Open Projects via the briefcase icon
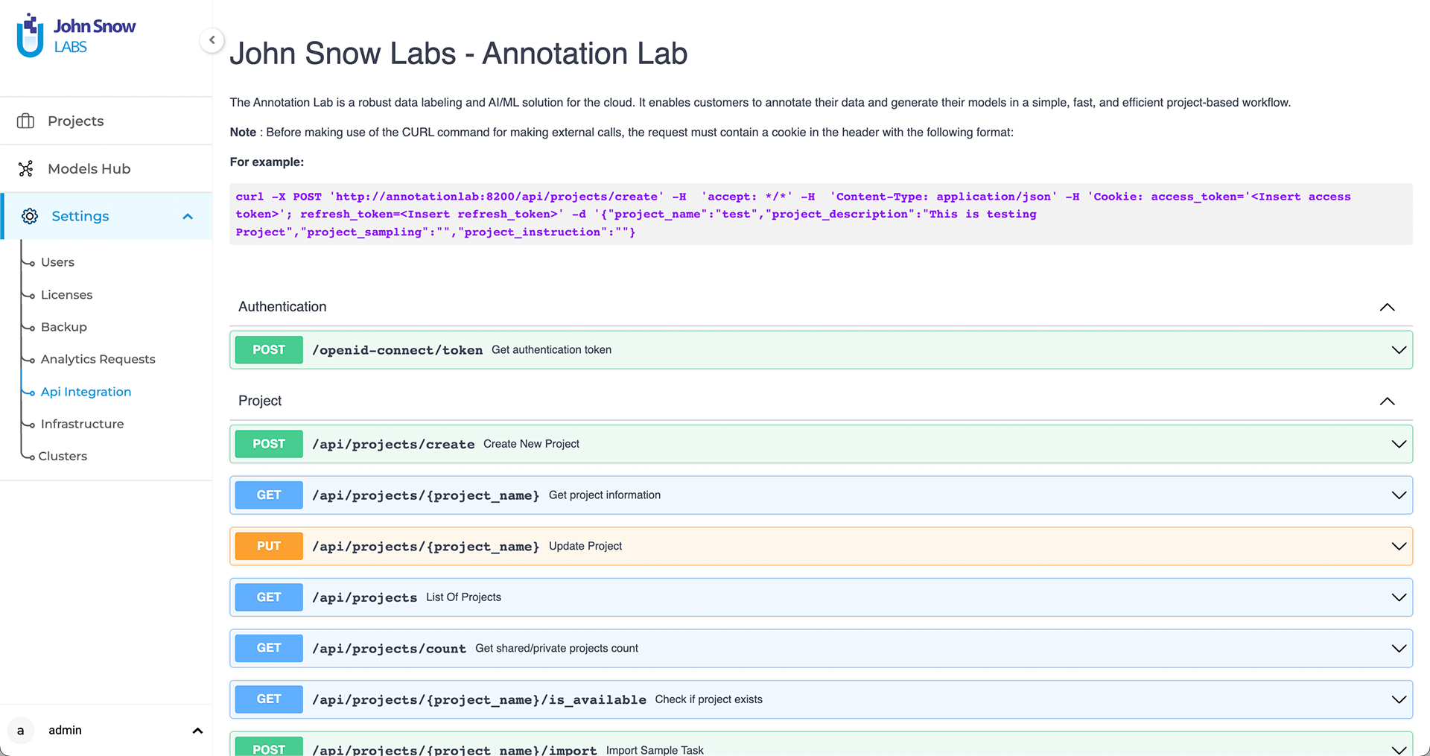 [x=26, y=121]
